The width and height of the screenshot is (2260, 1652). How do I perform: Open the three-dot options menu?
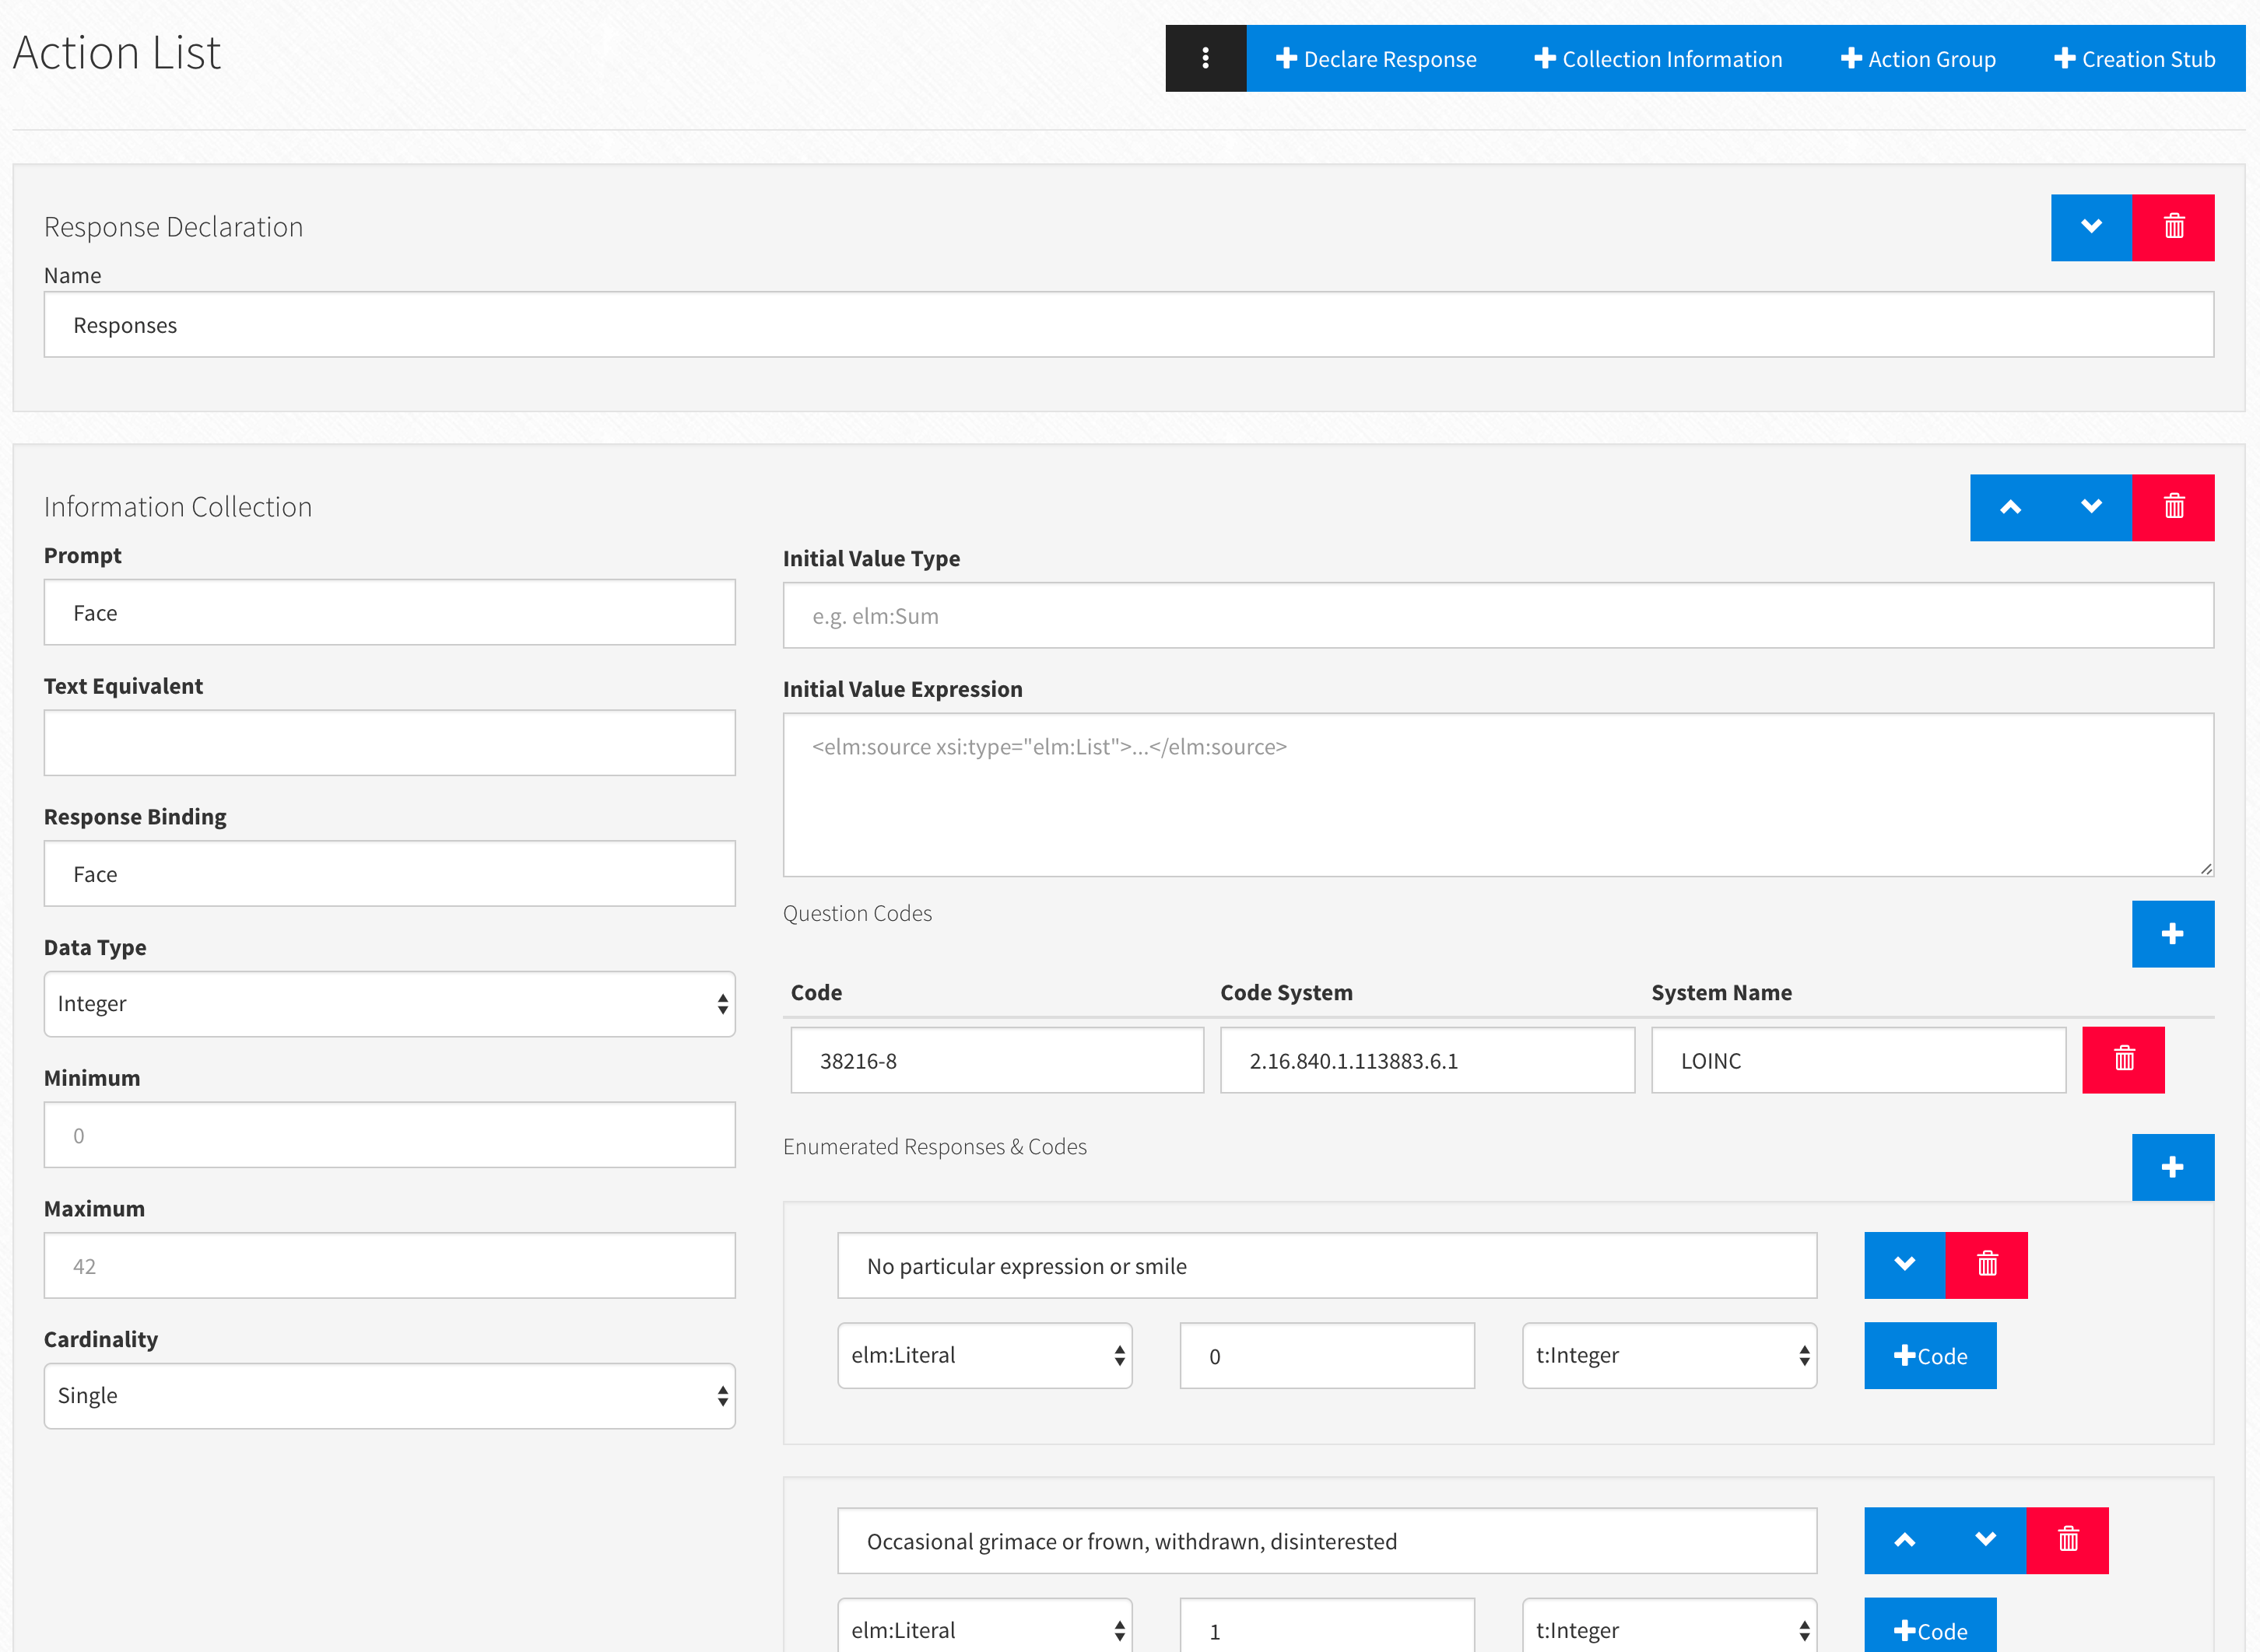click(x=1205, y=58)
